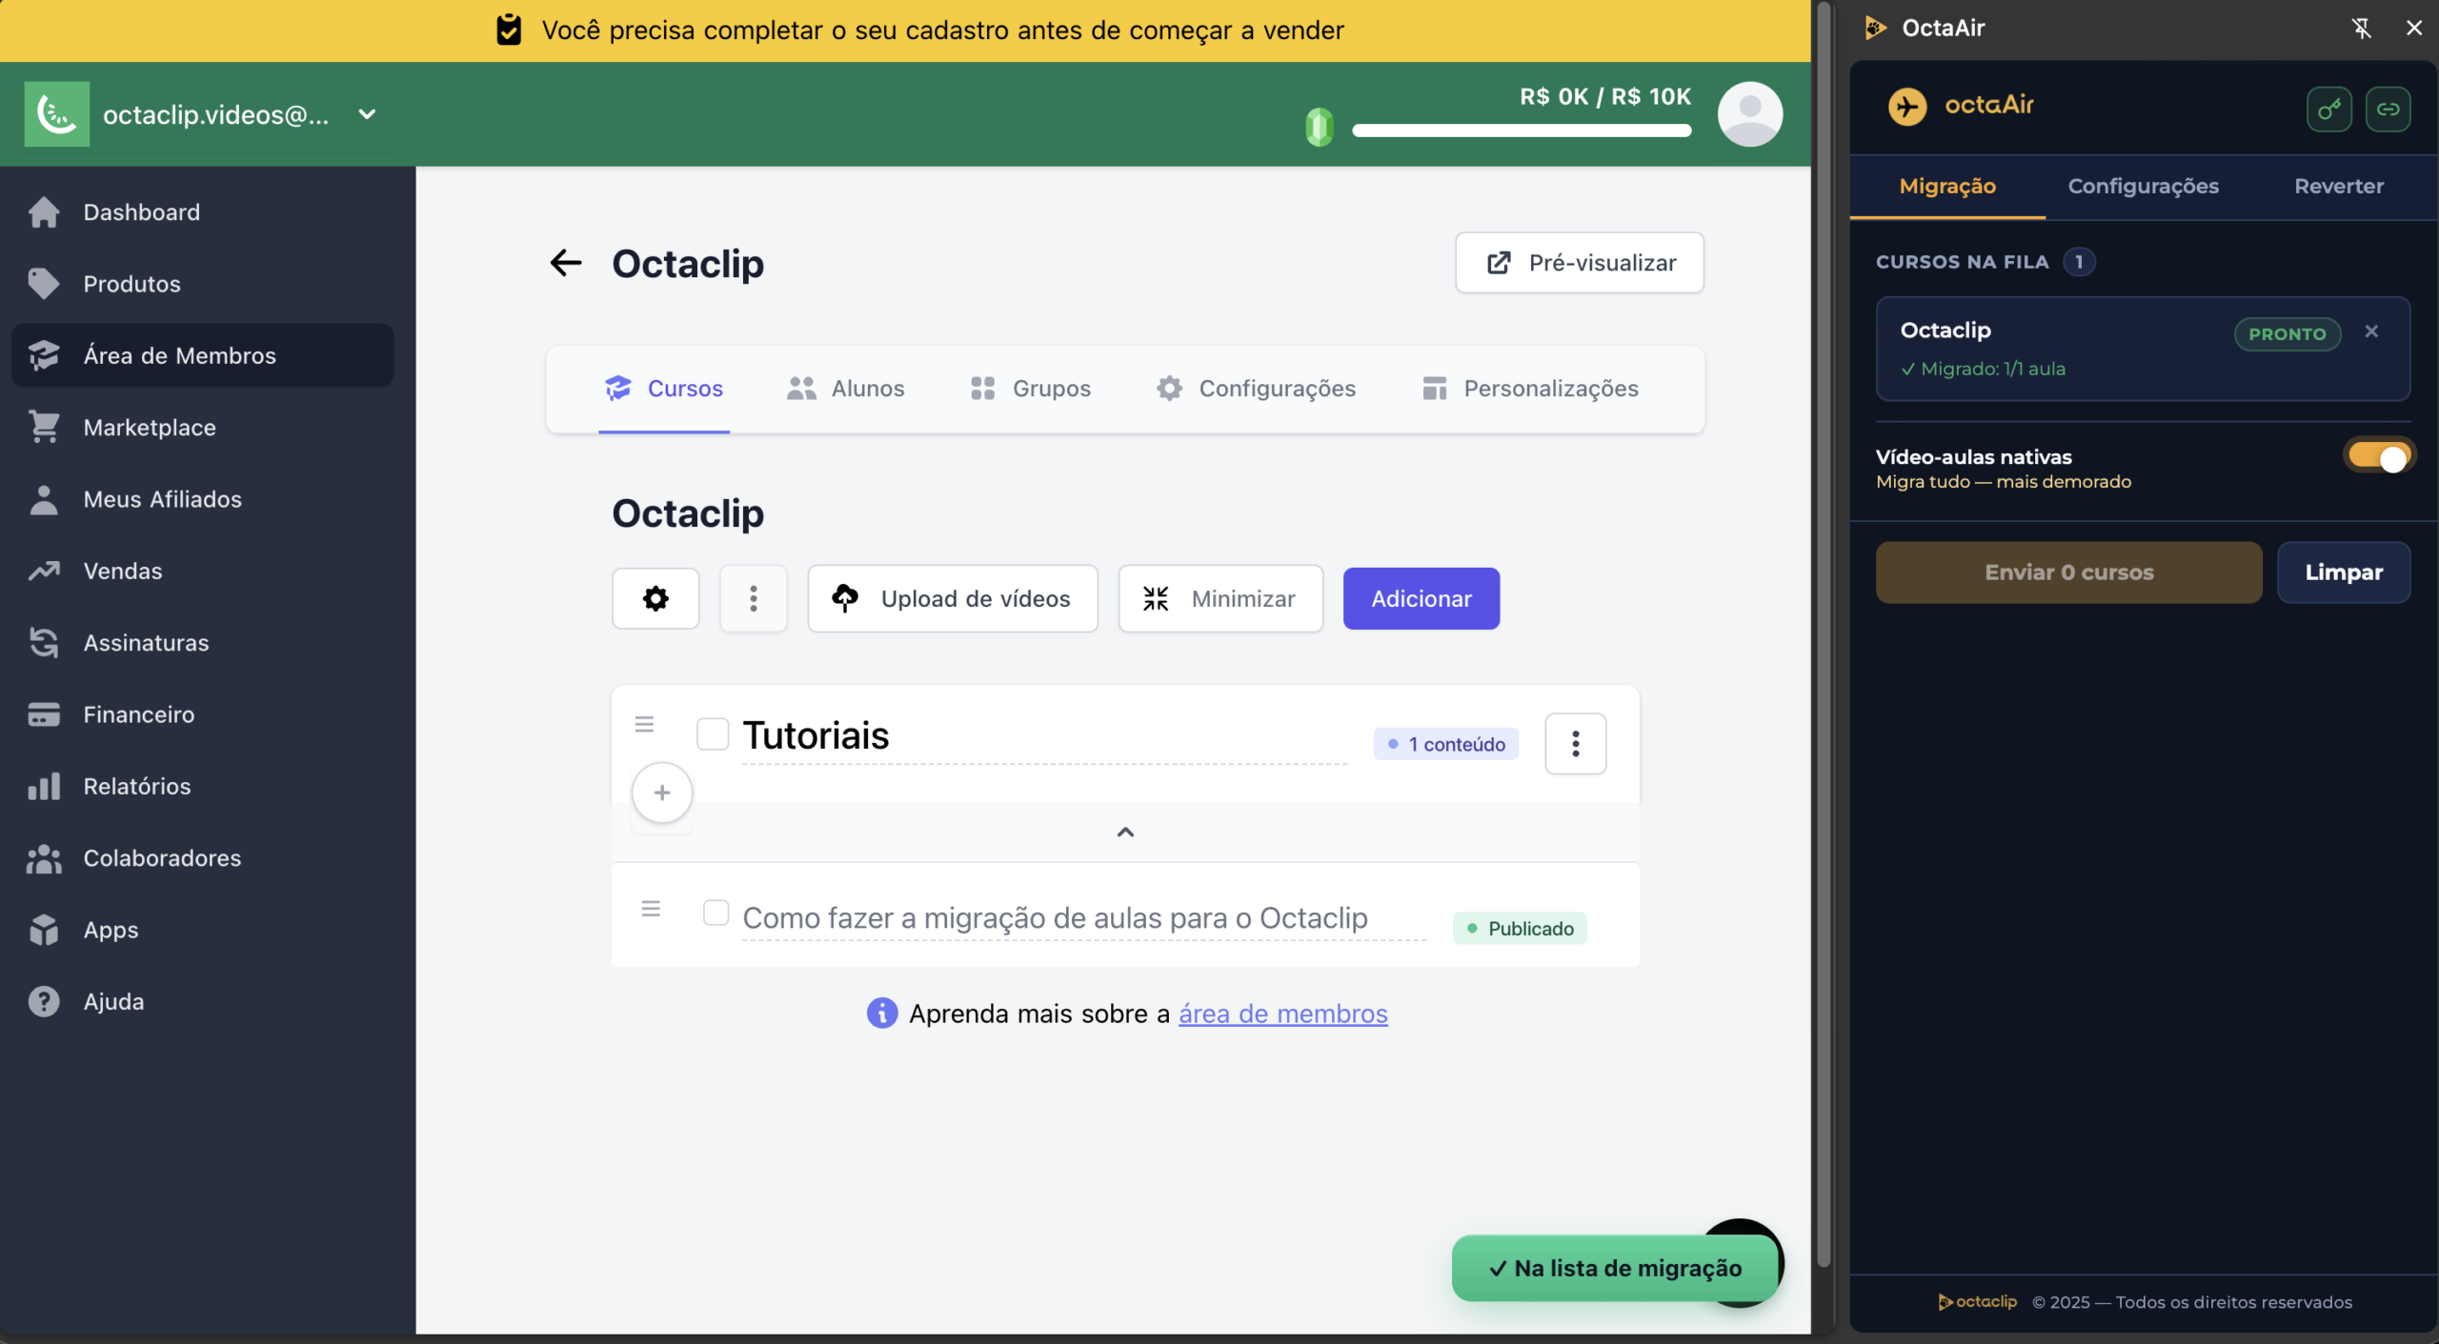Go back using the left arrow
This screenshot has width=2439, height=1344.
coord(566,263)
